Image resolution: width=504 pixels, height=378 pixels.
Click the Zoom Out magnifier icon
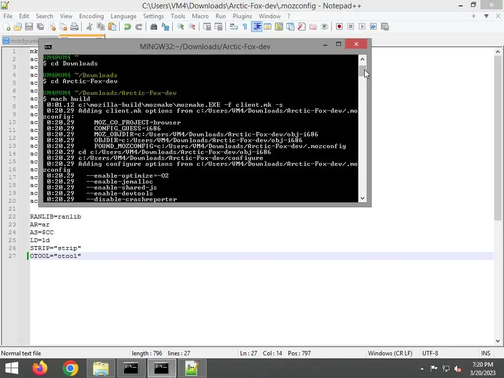click(192, 27)
